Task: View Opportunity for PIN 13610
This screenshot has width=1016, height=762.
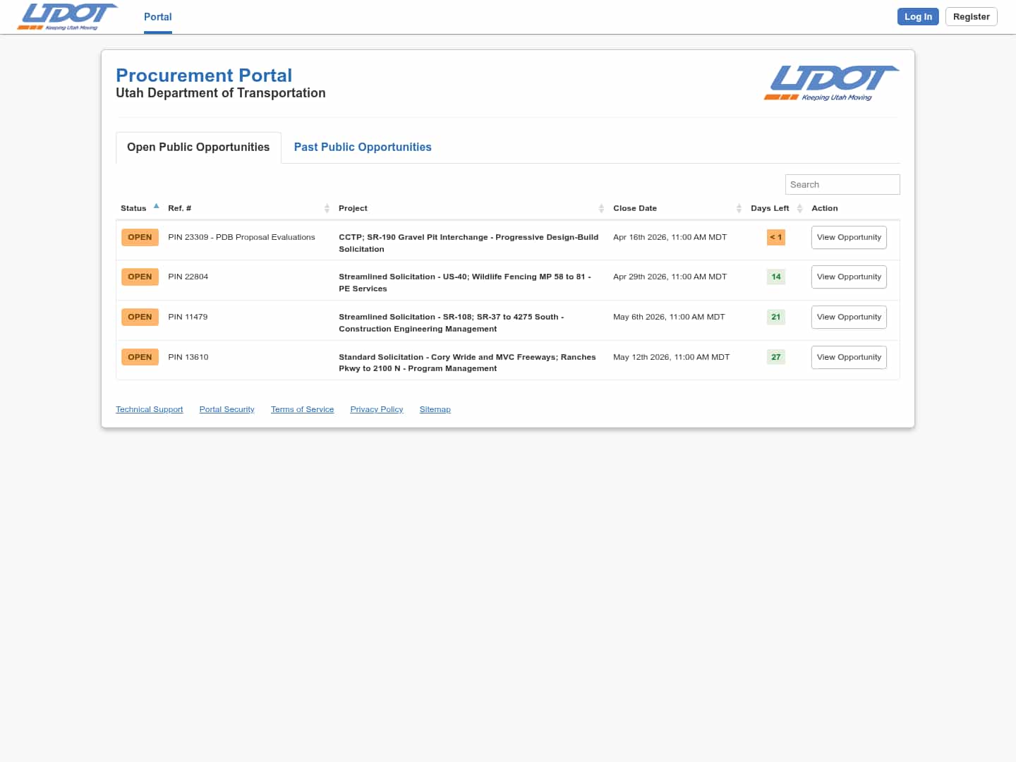Action: (849, 358)
